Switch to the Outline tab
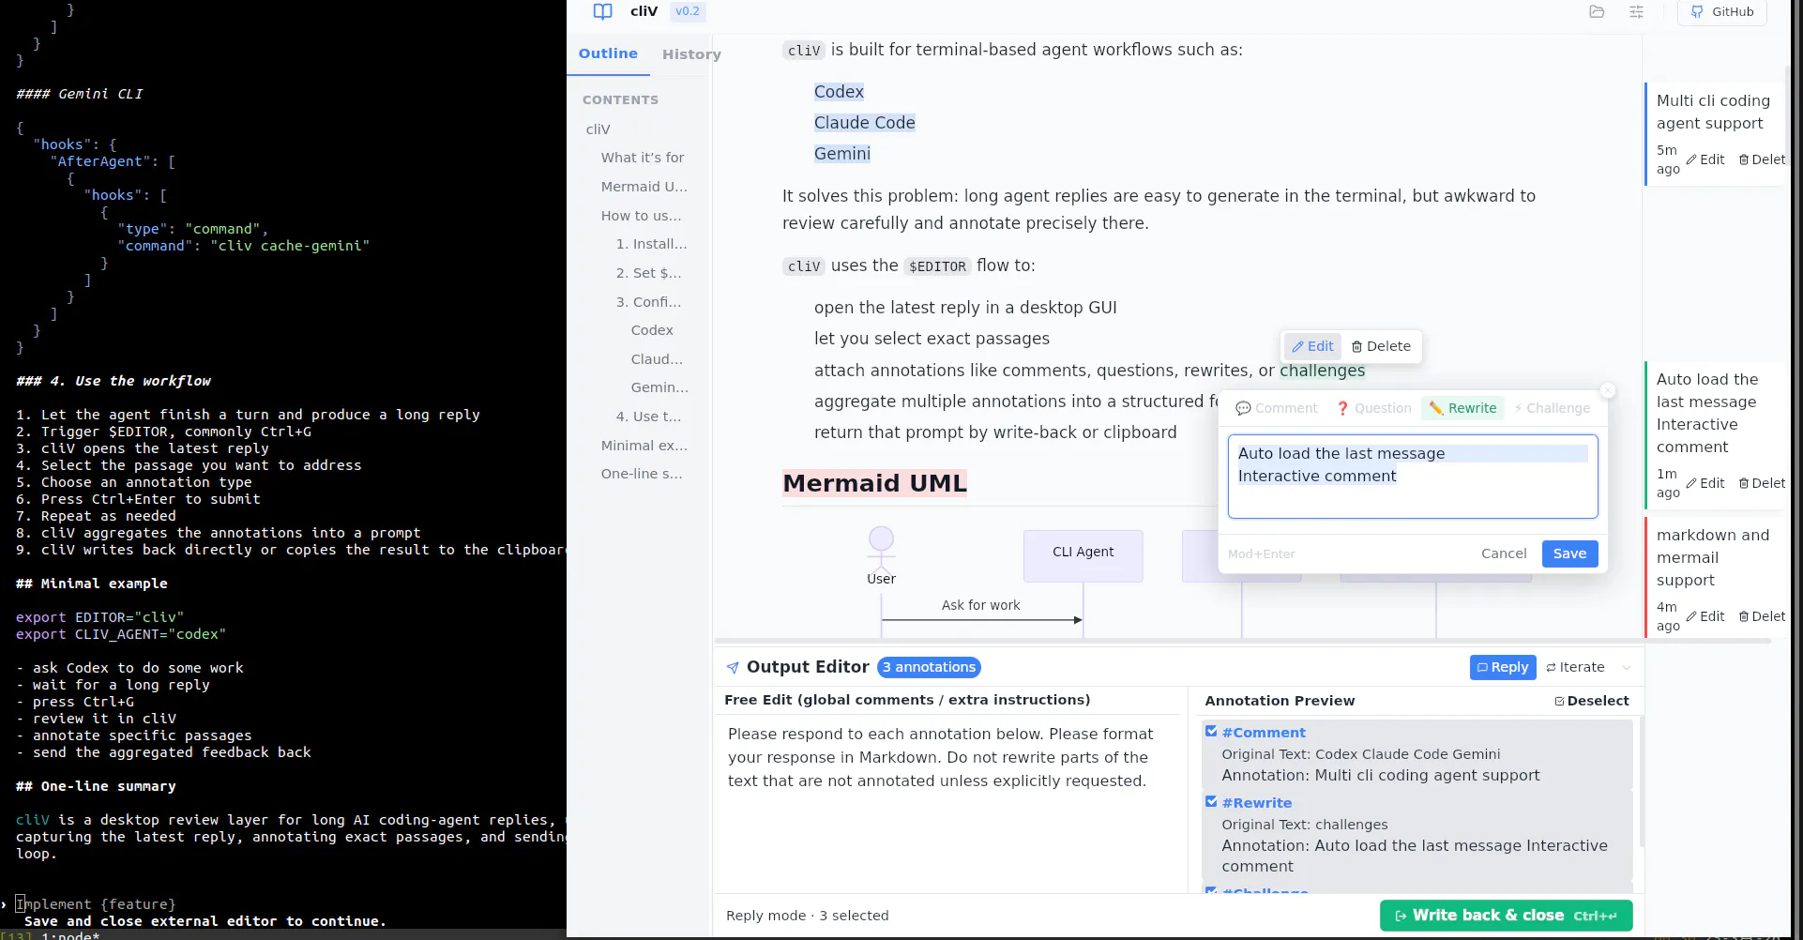 point(608,53)
